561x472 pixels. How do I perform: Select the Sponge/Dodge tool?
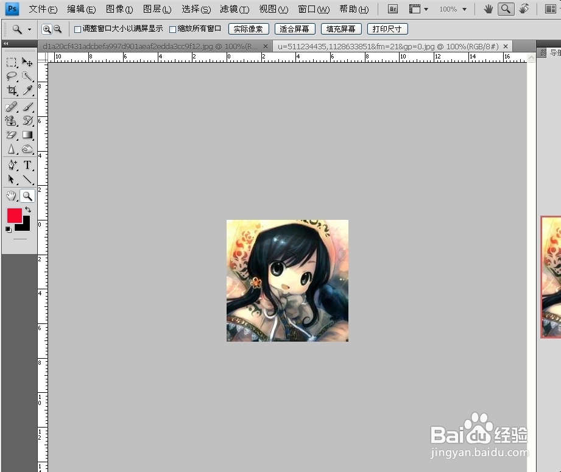[27, 149]
